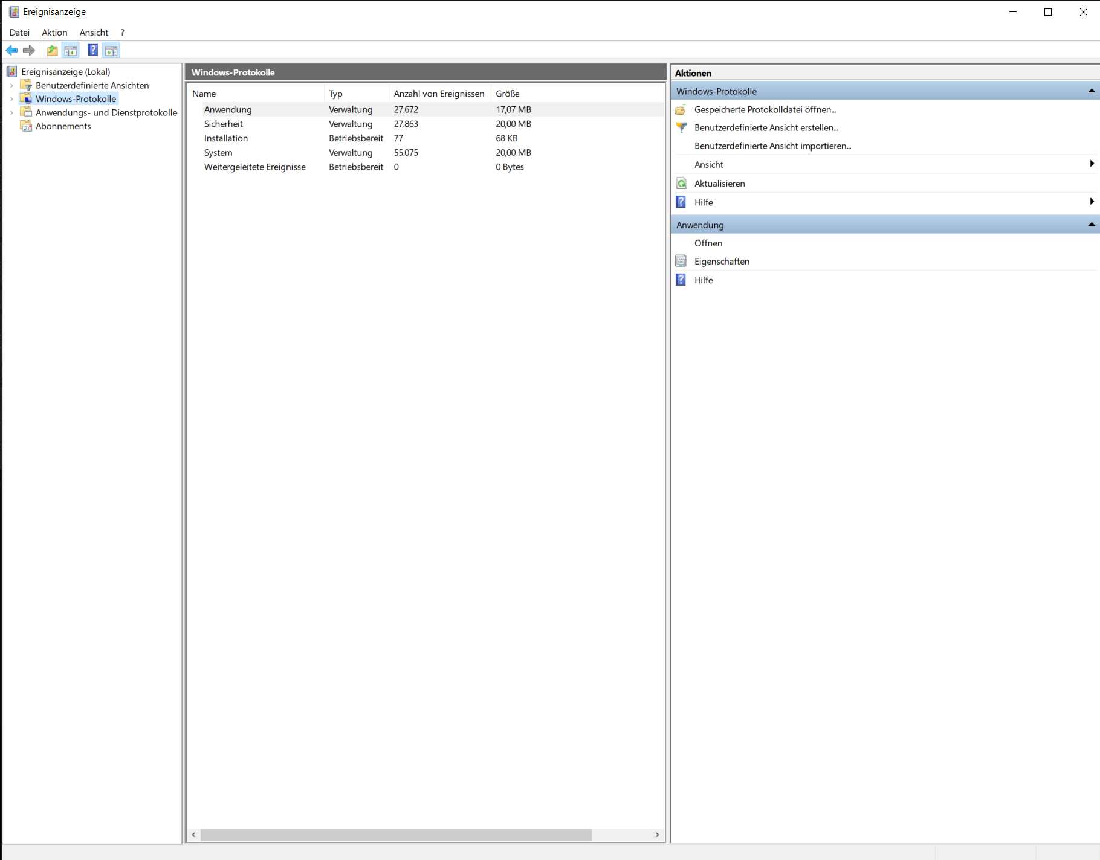Toggle the console tree pane toolbar icon
Screen dimensions: 1100x860
71,51
